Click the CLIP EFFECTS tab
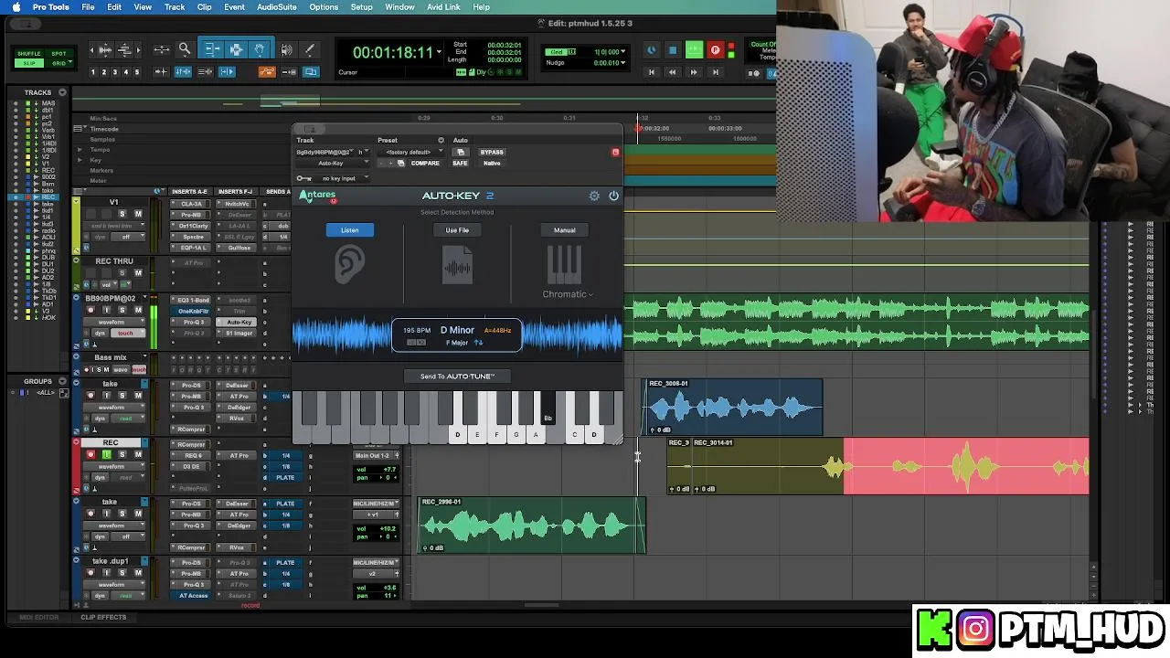This screenshot has width=1170, height=658. tap(103, 617)
